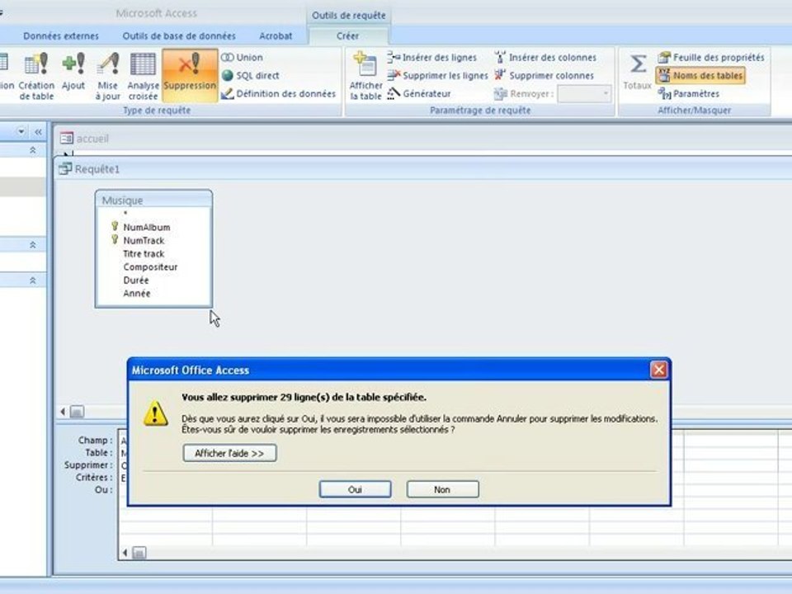Switch to the Données externes tab
This screenshot has width=792, height=594.
[61, 35]
